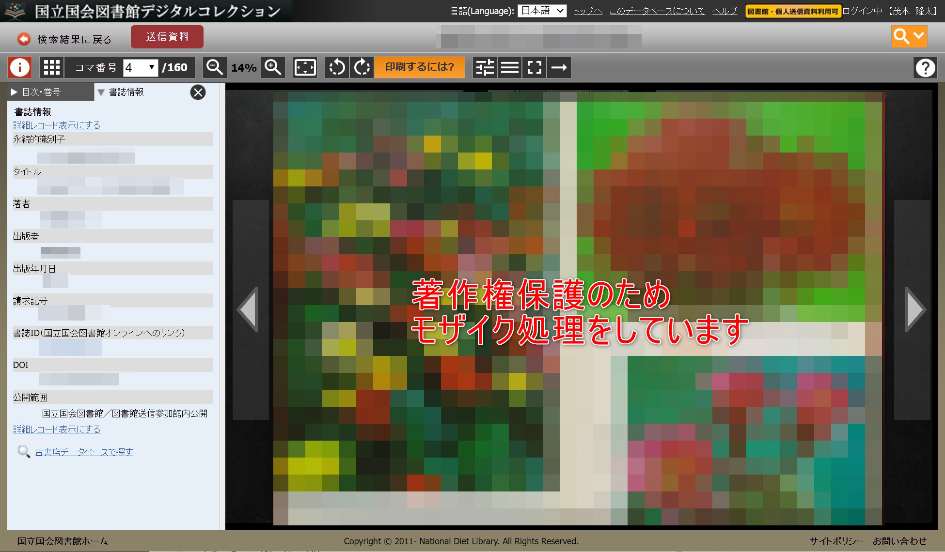
Task: Toggle the page direction arrow
Action: [x=559, y=67]
